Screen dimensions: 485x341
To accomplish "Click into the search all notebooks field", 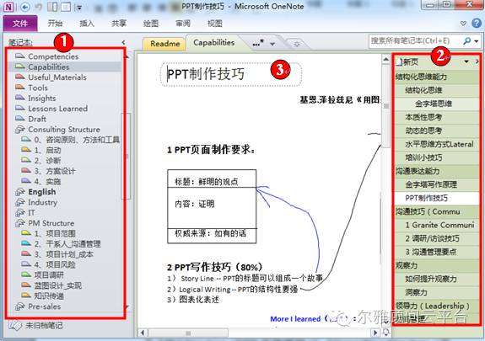I will 415,40.
